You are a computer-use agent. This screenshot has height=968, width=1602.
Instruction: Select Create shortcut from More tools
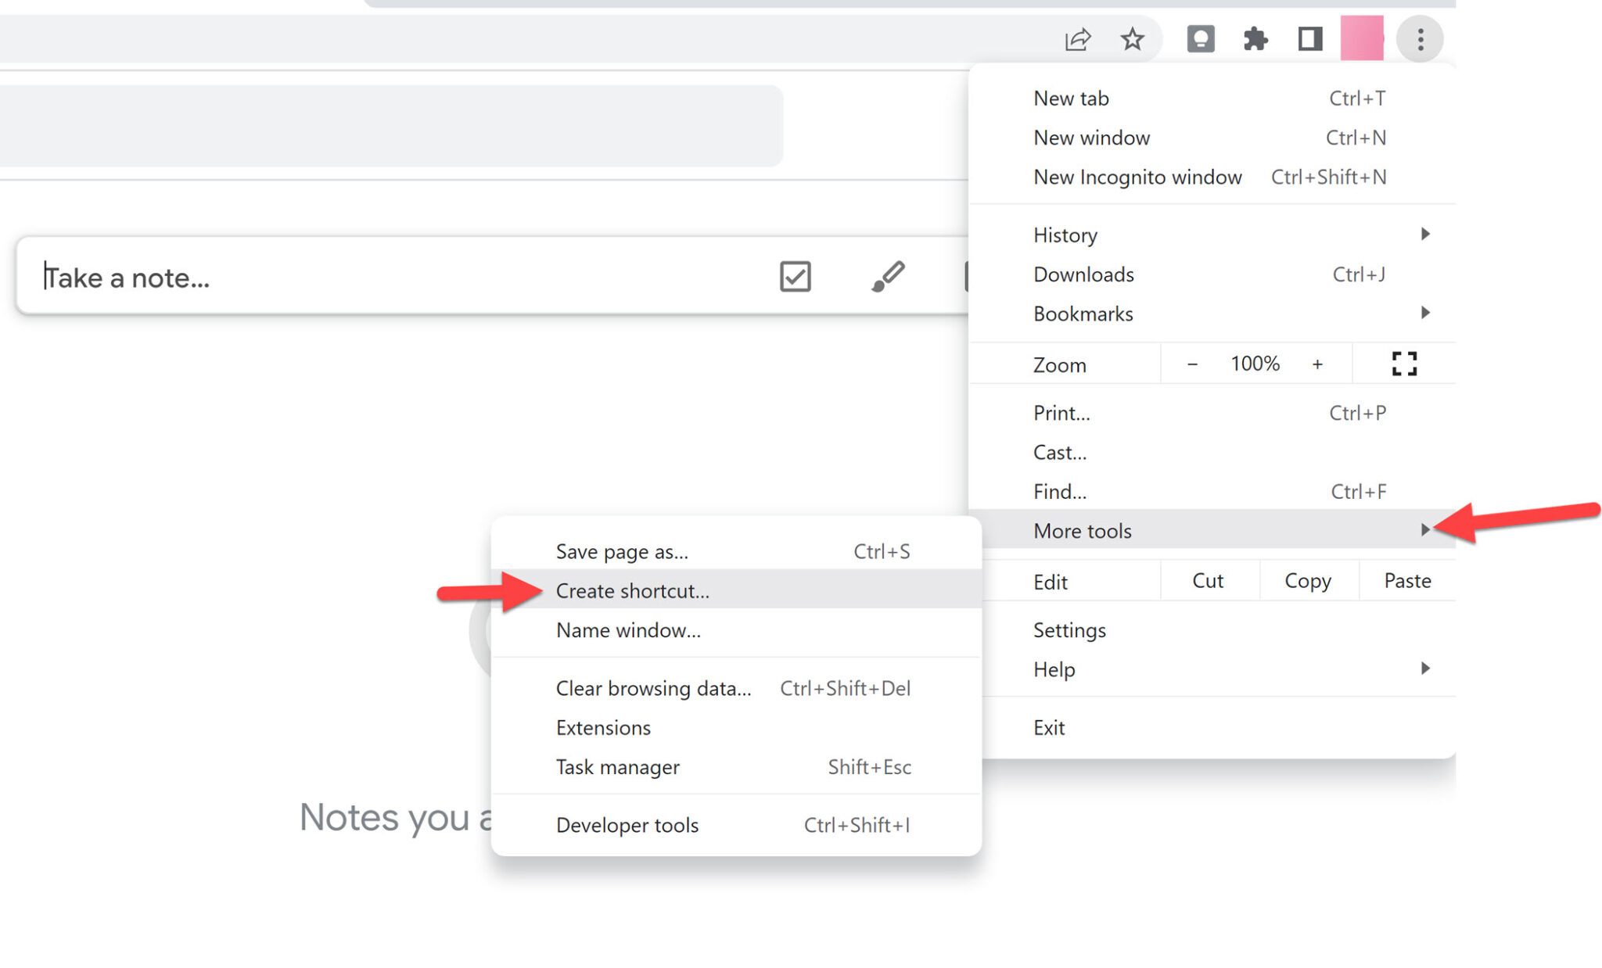(x=633, y=590)
